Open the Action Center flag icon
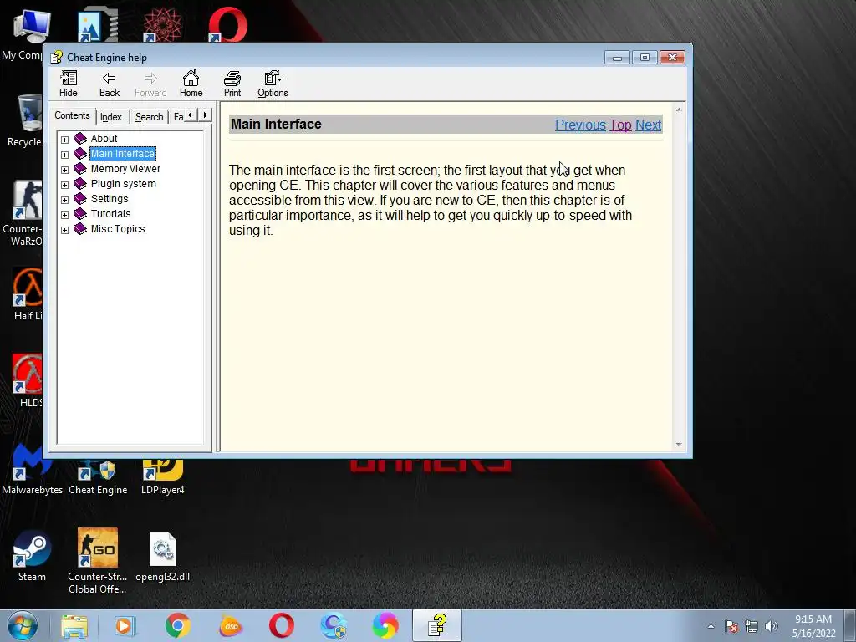This screenshot has height=642, width=856. click(731, 626)
